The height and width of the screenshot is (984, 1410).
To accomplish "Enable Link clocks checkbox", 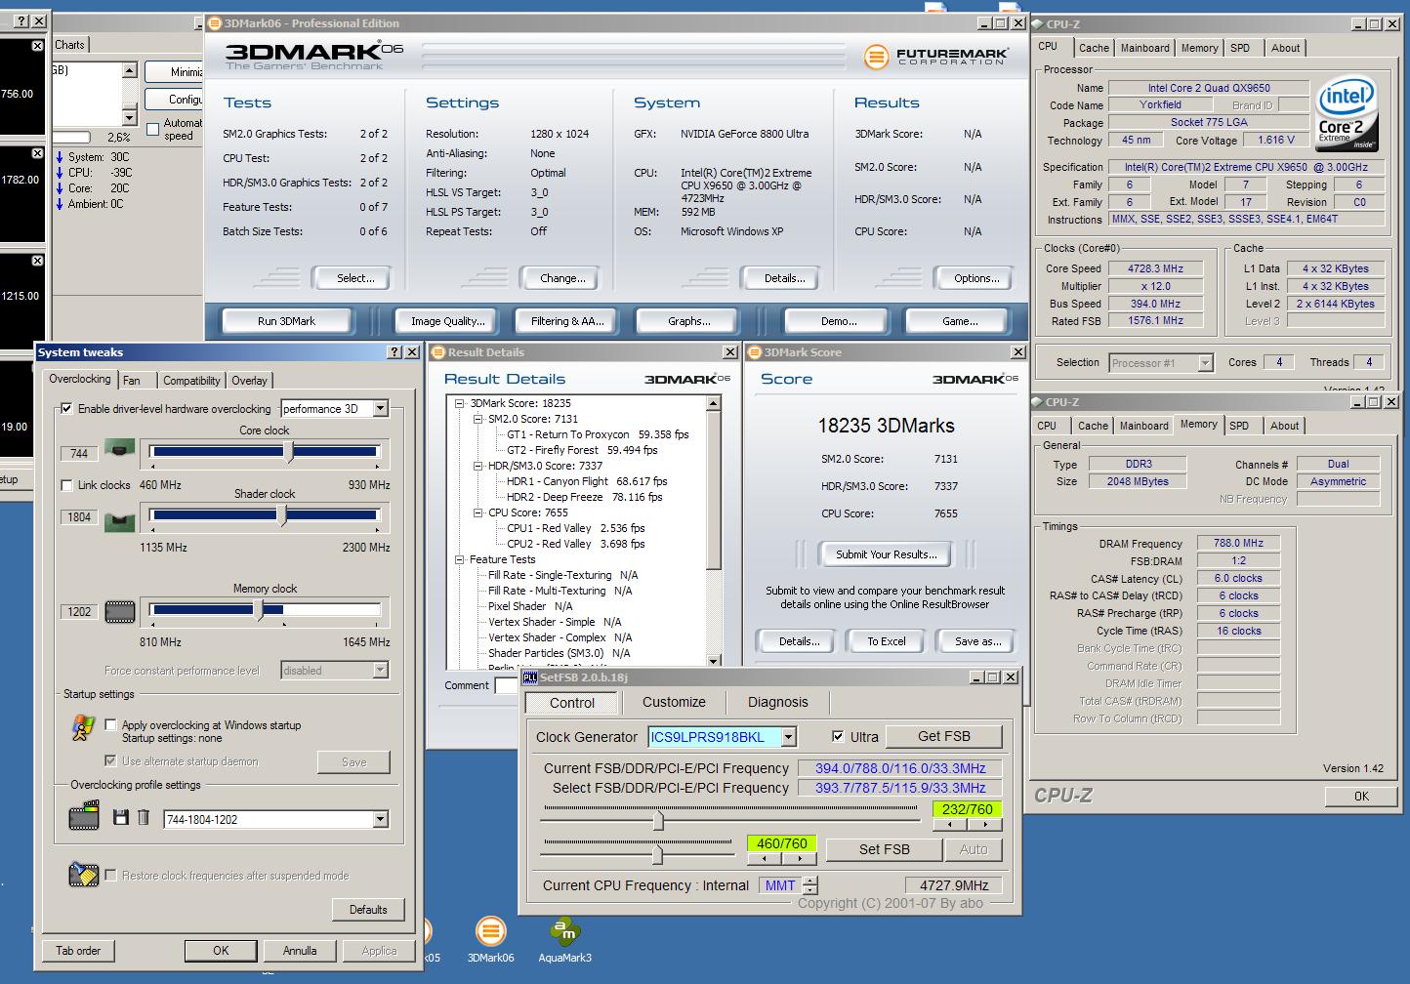I will pos(66,485).
